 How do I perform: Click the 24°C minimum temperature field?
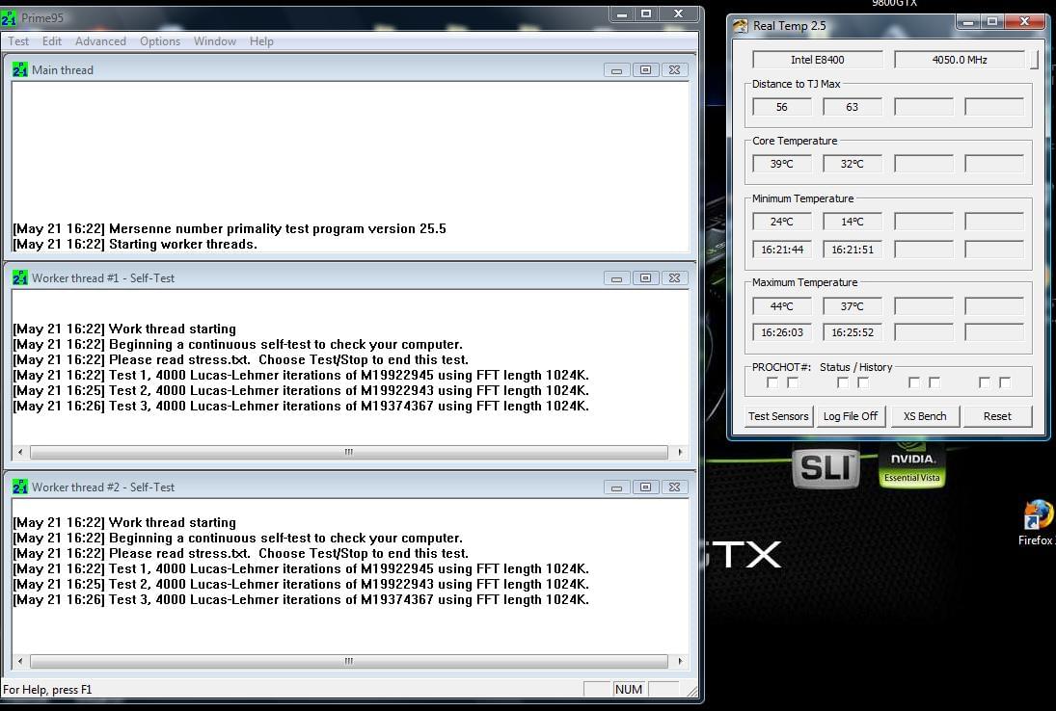[x=782, y=222]
